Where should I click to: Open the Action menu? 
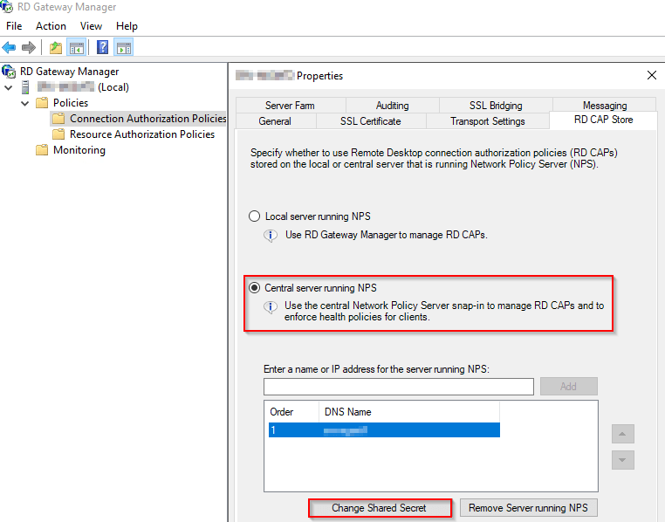(x=51, y=26)
